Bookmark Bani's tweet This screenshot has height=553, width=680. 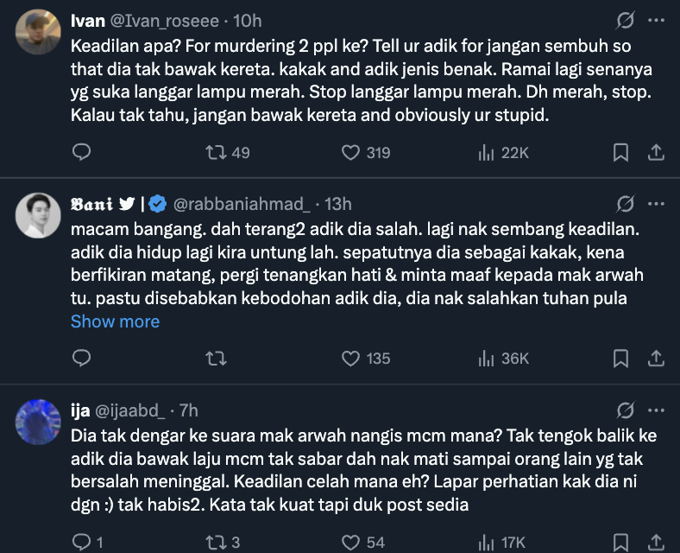(620, 359)
